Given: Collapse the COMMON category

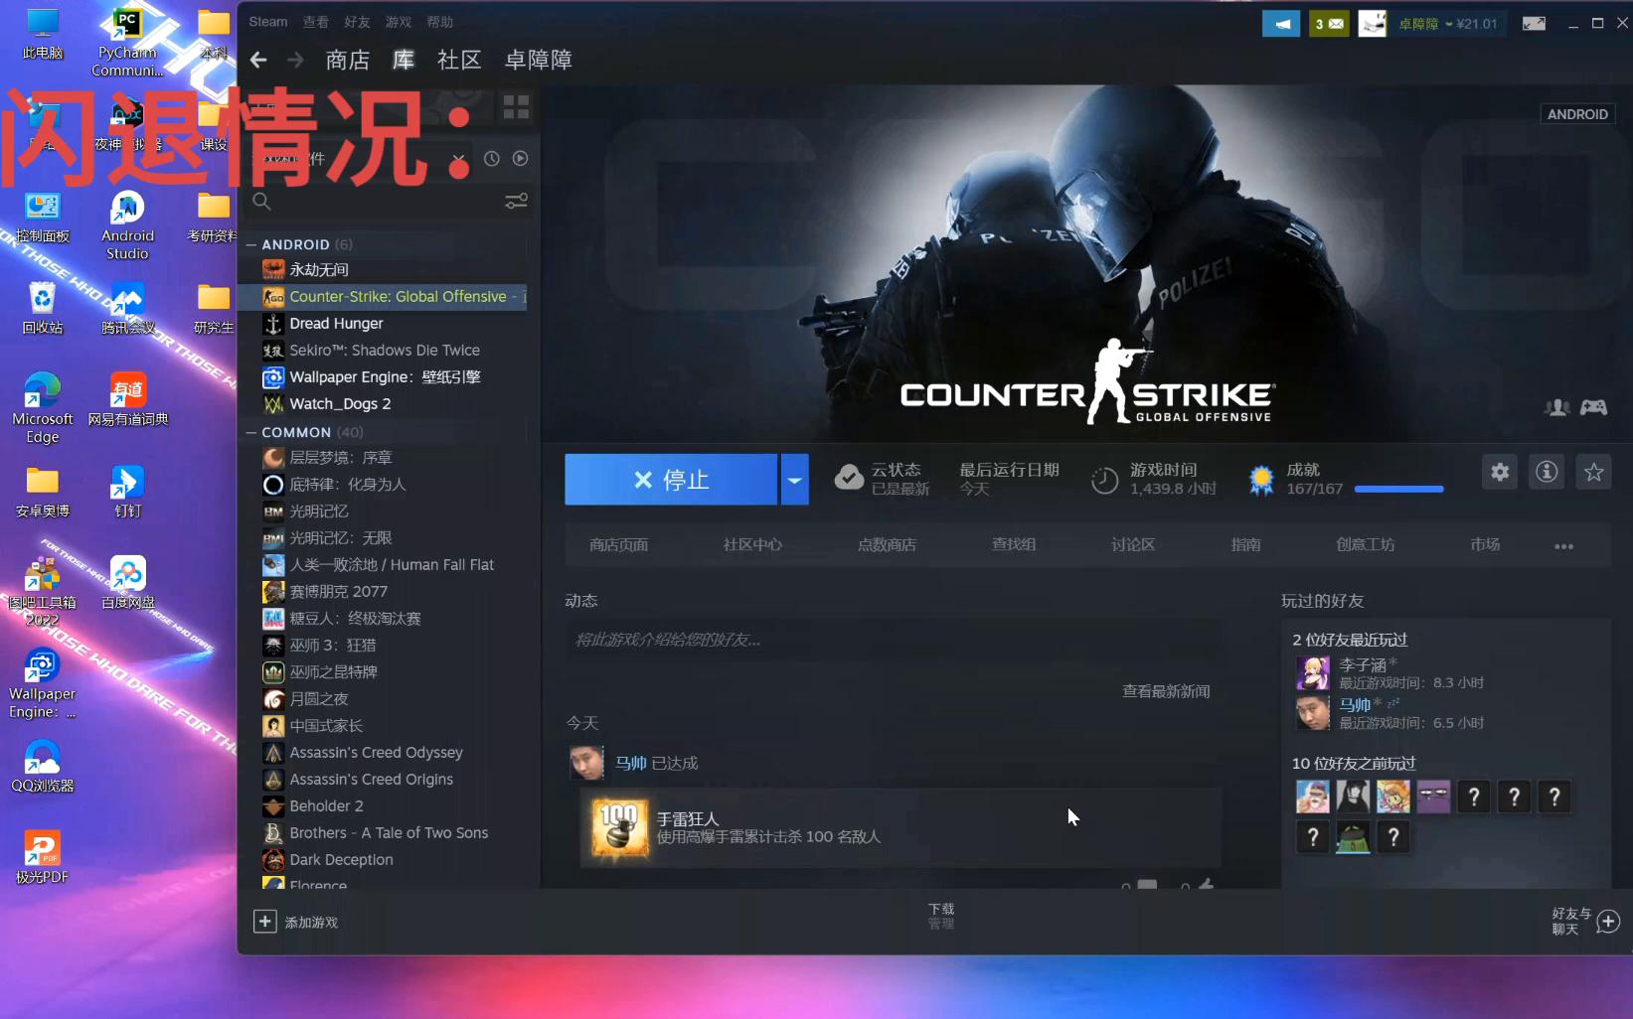Looking at the screenshot, I should pos(251,432).
